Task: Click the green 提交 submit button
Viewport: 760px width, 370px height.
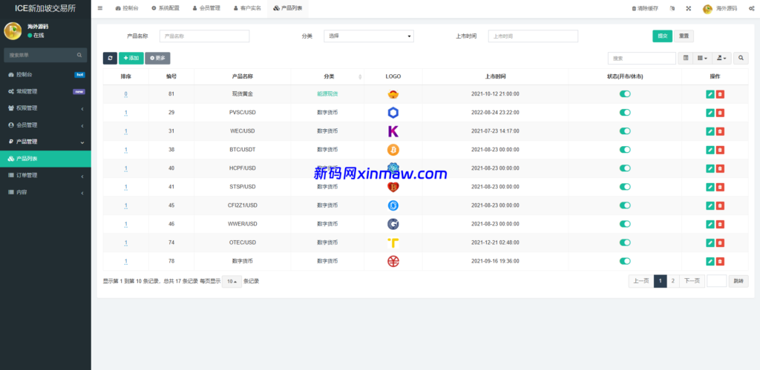Action: (x=662, y=36)
